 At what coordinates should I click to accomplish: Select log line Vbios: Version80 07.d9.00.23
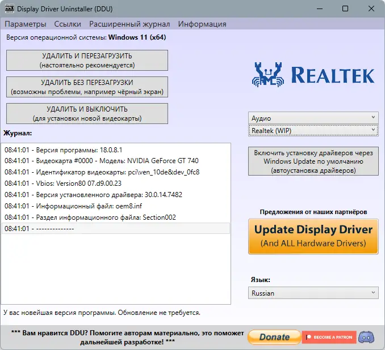[x=116, y=183]
